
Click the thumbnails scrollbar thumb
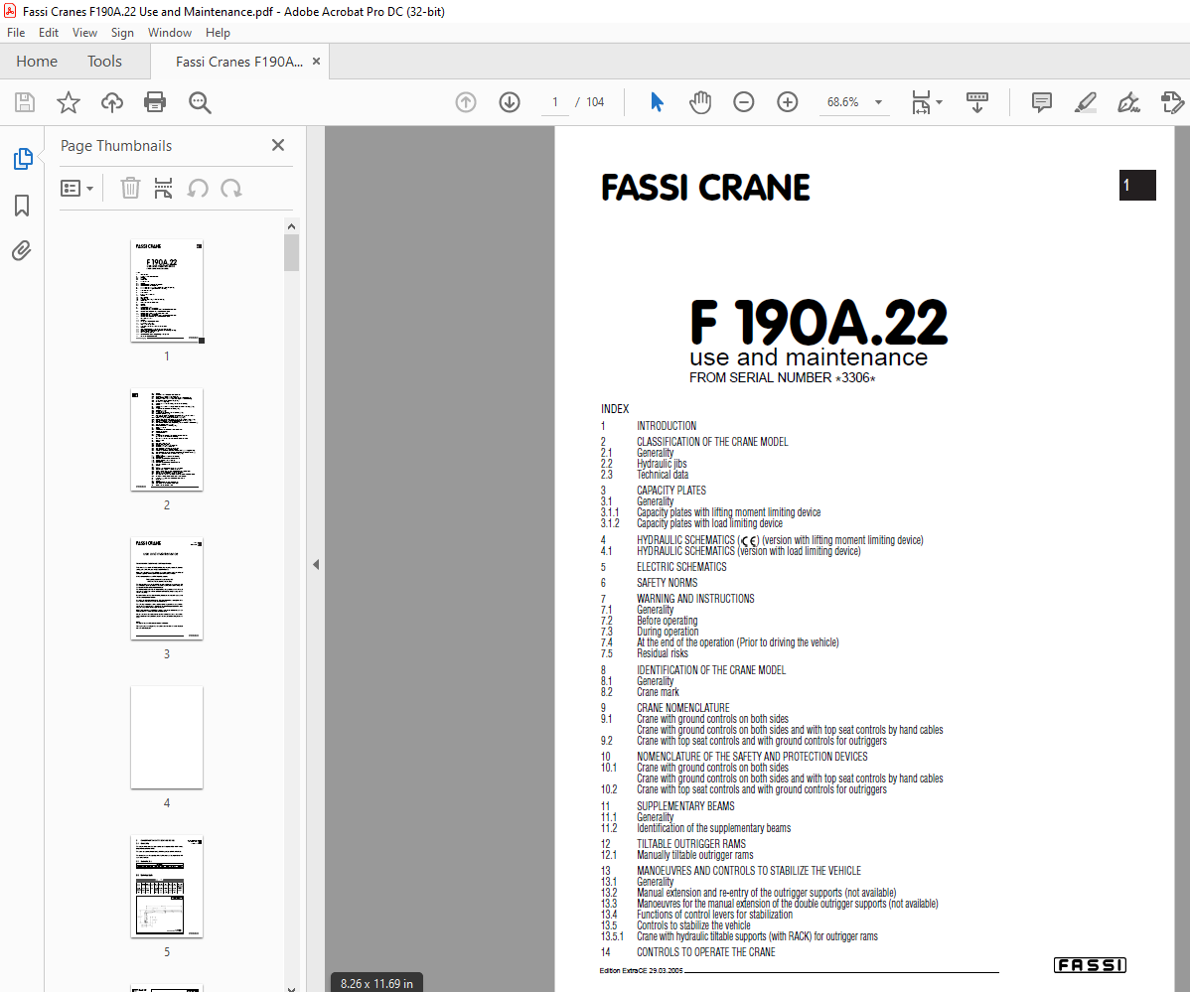(291, 252)
